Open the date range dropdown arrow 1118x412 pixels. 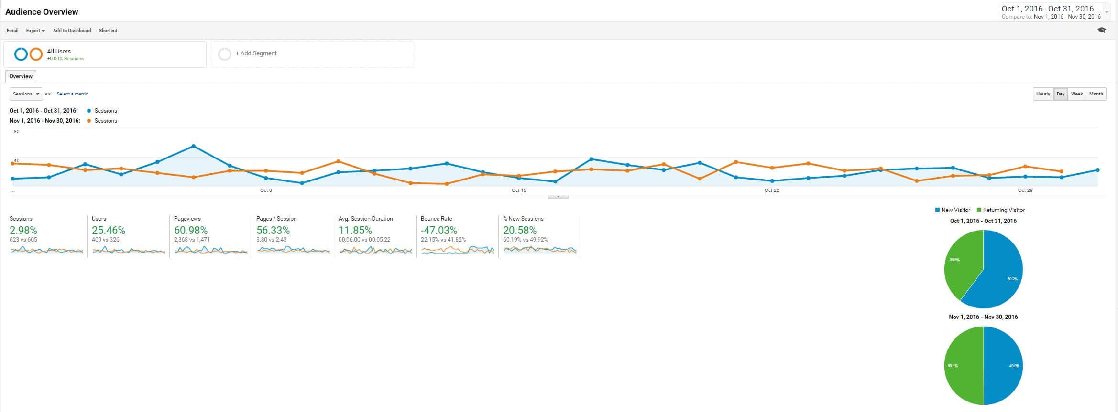coord(1107,12)
